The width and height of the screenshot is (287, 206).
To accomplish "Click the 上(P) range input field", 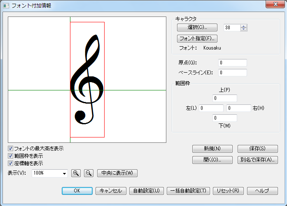I will (x=224, y=98).
